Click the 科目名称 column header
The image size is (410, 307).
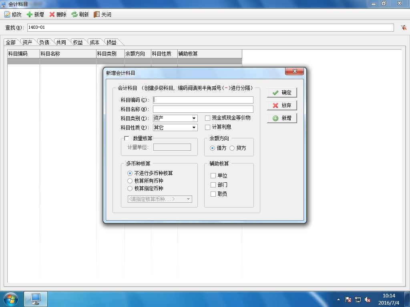(68, 54)
